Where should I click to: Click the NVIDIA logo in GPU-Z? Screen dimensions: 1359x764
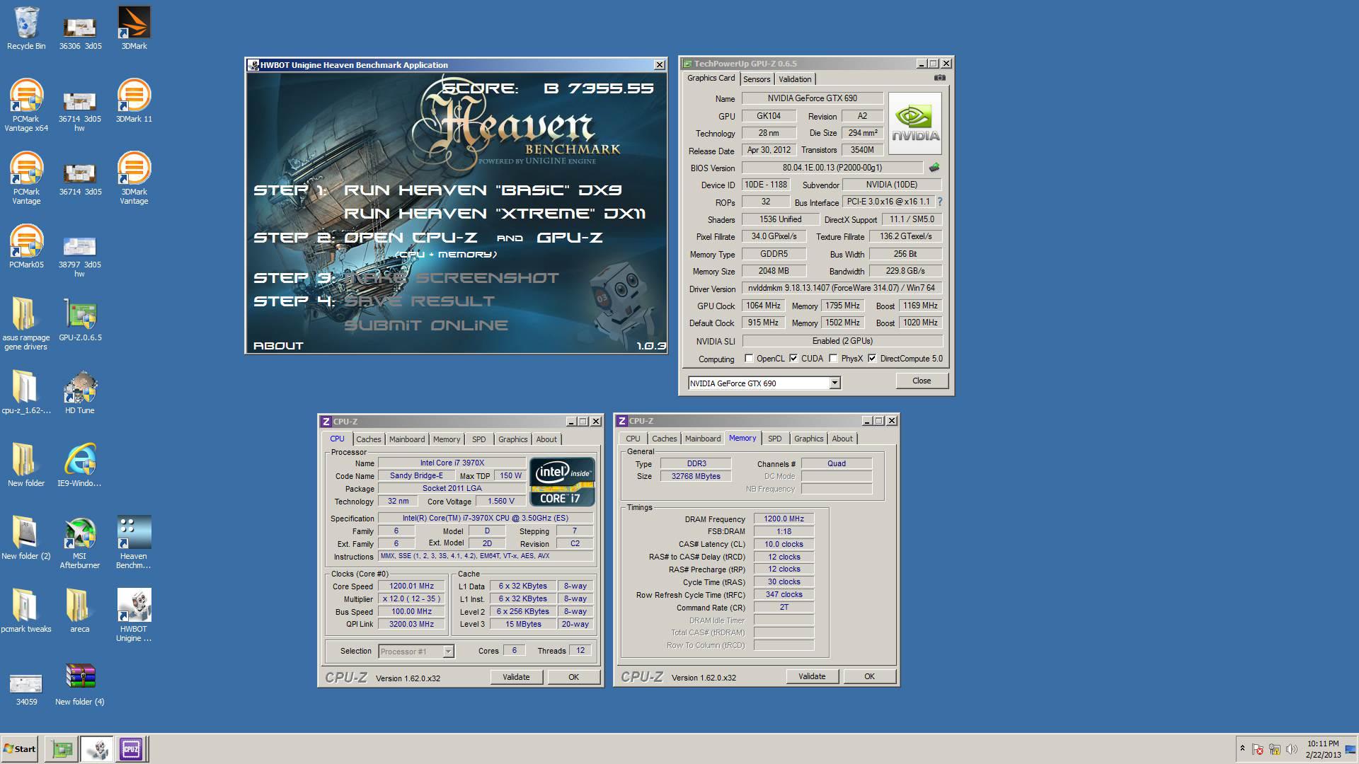pos(915,124)
